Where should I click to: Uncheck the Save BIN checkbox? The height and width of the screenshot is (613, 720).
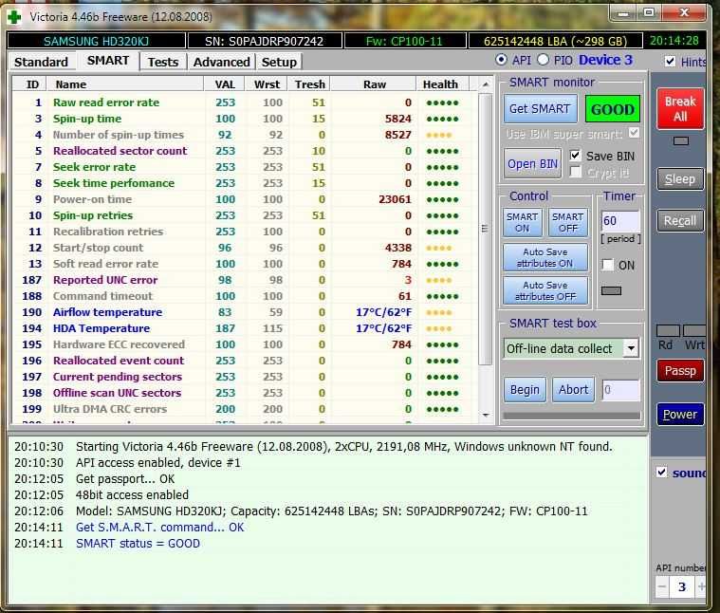click(x=576, y=156)
